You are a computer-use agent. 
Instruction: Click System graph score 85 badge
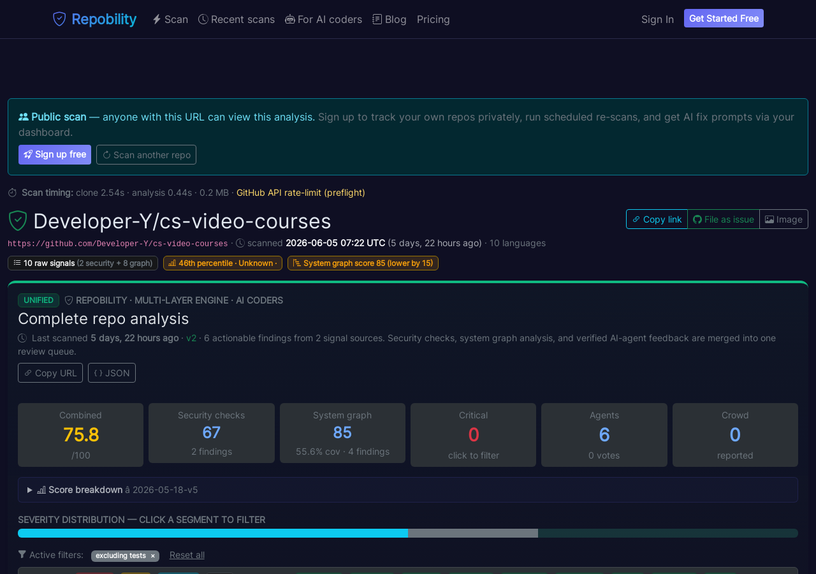click(363, 263)
